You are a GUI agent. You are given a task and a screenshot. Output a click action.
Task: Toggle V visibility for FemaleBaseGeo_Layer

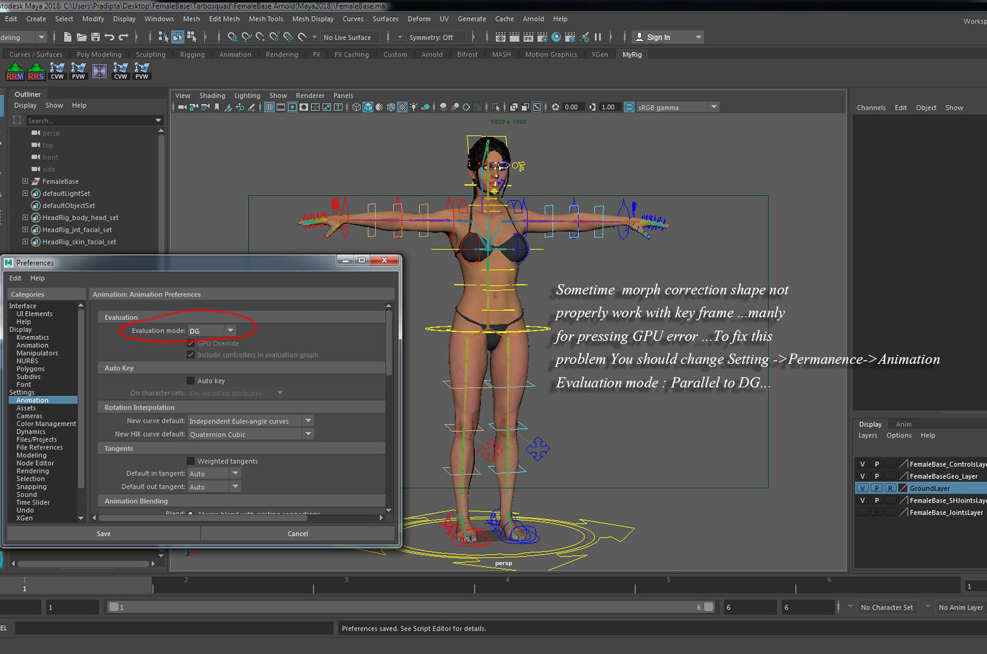(862, 476)
